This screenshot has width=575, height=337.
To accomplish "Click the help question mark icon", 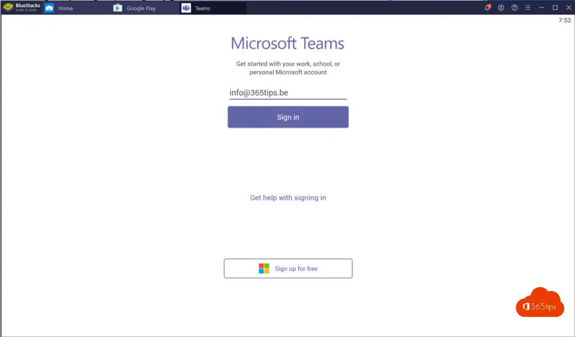I will 514,8.
